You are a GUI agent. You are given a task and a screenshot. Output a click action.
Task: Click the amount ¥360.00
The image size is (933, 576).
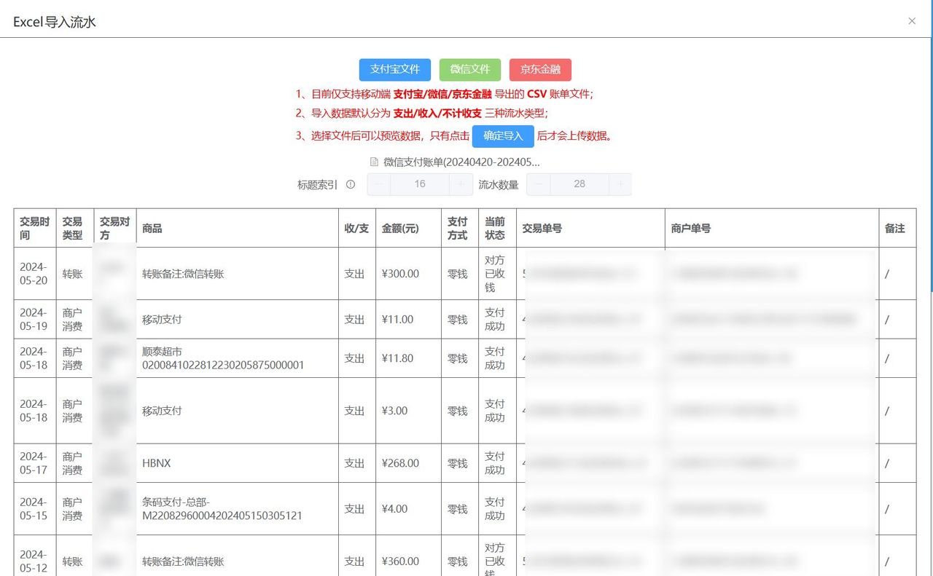(401, 561)
